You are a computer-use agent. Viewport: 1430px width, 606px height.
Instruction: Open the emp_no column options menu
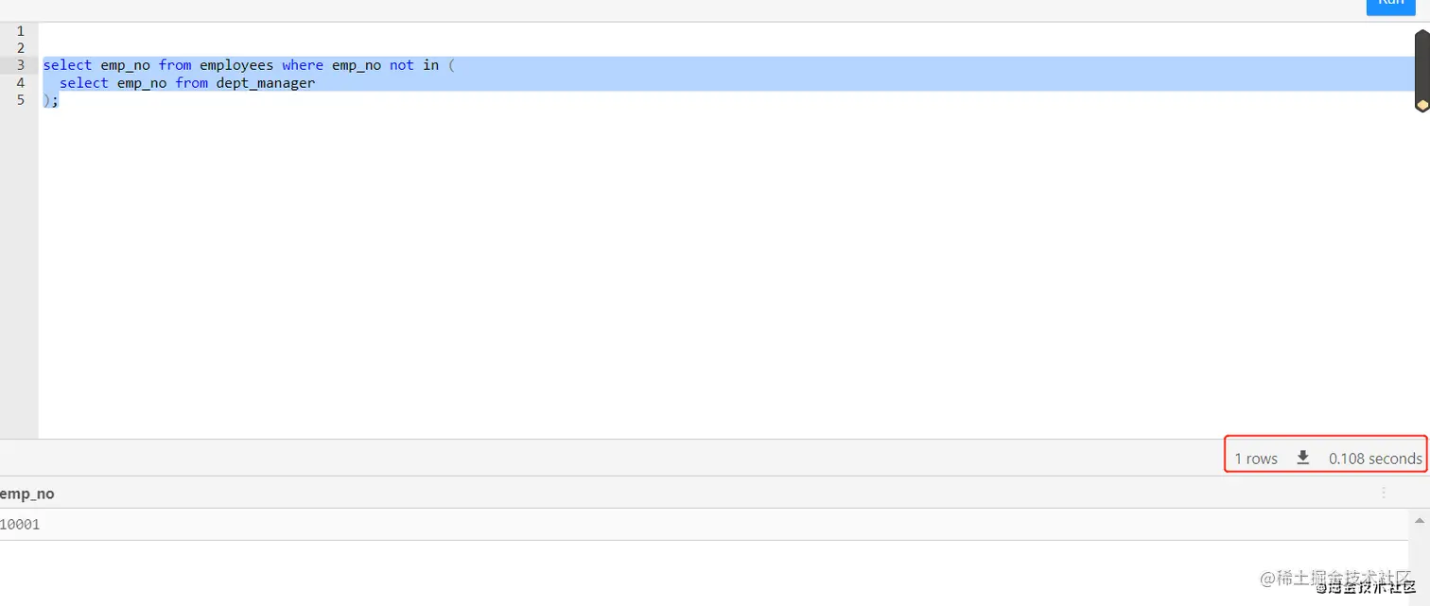[1384, 493]
